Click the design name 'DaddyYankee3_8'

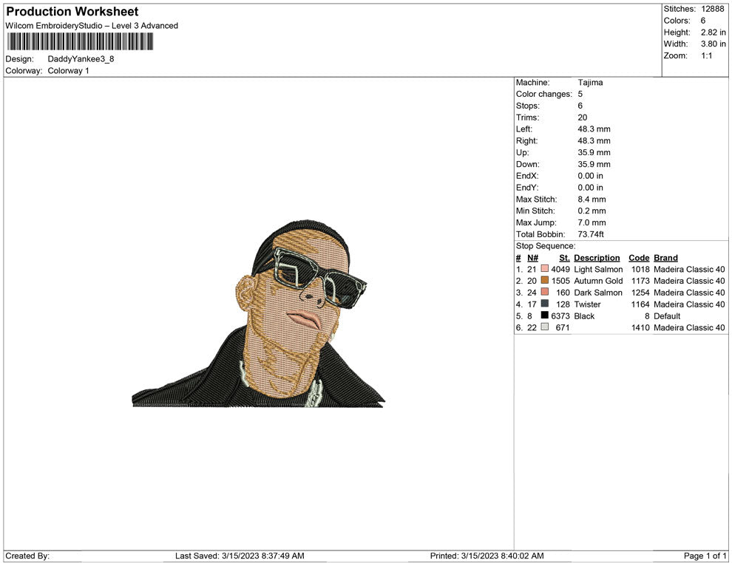tap(81, 59)
